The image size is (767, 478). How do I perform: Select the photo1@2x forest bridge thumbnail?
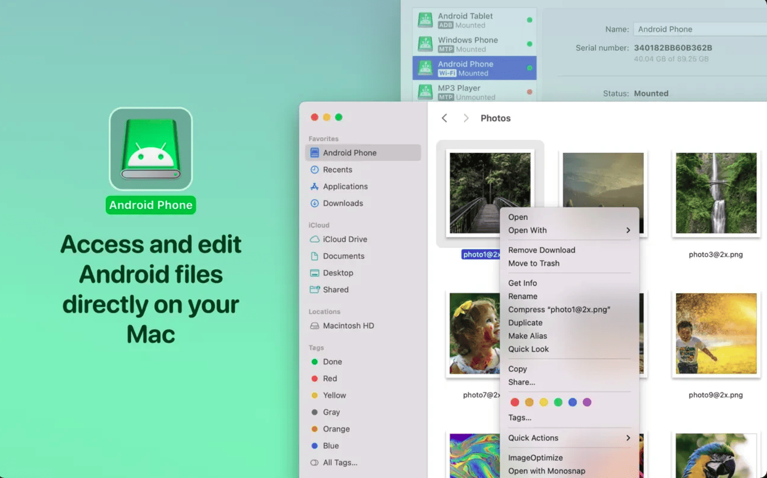point(490,193)
